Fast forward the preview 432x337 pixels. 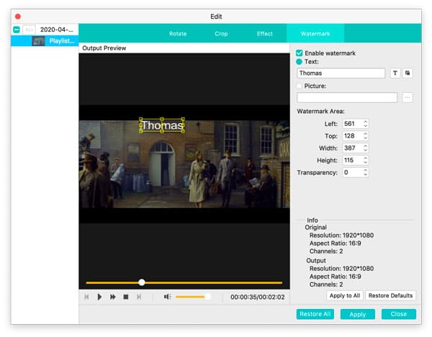tap(113, 297)
